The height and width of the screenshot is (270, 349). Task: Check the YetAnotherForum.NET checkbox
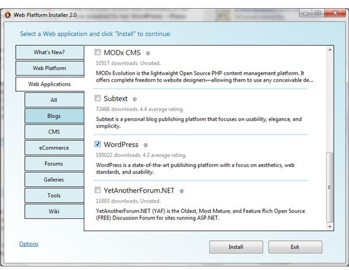tap(98, 190)
